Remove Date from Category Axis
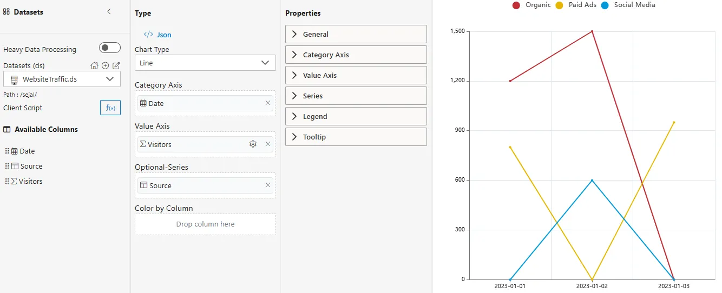The height and width of the screenshot is (293, 722). click(268, 103)
